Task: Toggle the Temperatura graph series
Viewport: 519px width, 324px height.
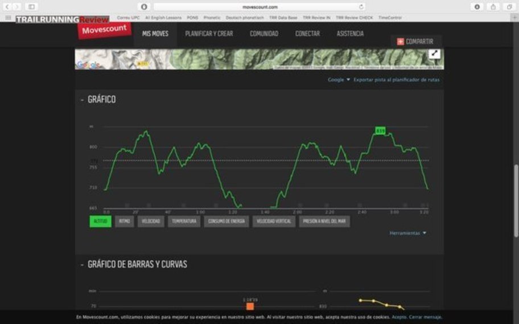Action: click(184, 222)
